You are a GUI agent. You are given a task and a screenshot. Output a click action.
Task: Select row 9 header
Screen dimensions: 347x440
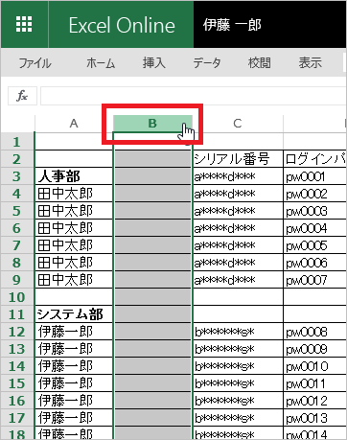point(17,280)
